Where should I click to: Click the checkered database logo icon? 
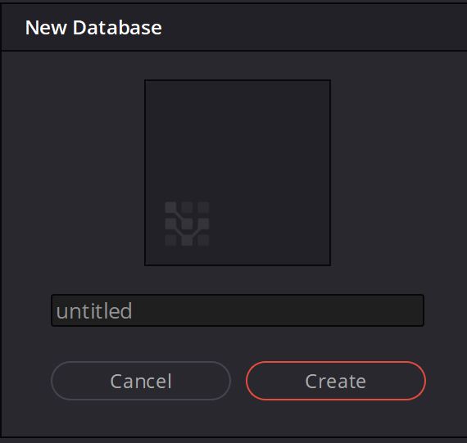click(x=187, y=224)
